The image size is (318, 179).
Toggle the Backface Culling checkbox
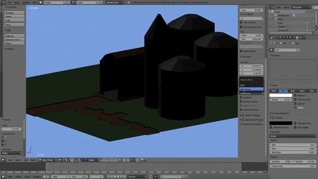241,101
